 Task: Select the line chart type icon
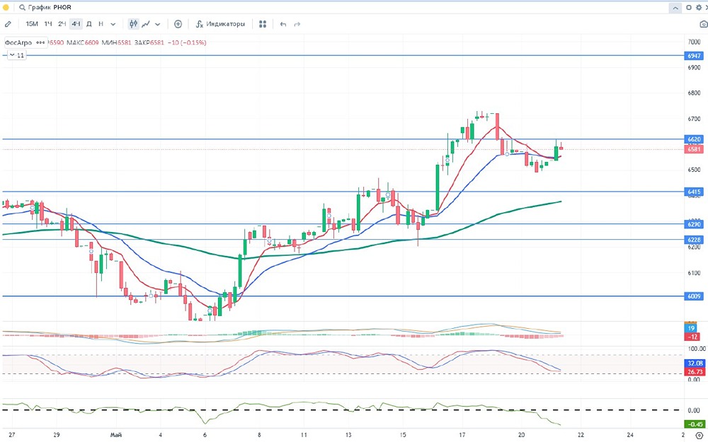coord(146,24)
